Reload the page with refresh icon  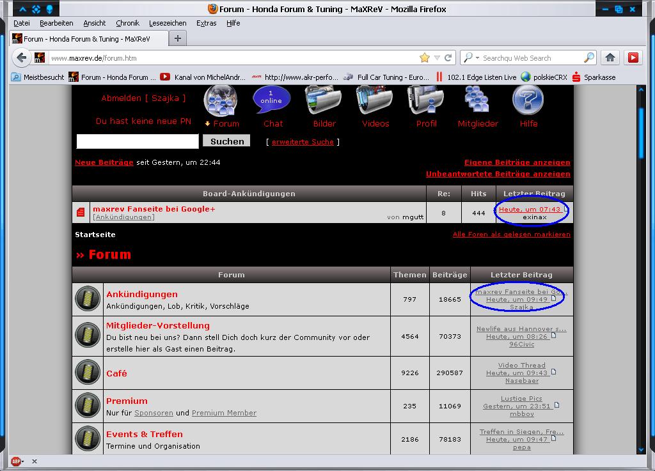pos(448,58)
